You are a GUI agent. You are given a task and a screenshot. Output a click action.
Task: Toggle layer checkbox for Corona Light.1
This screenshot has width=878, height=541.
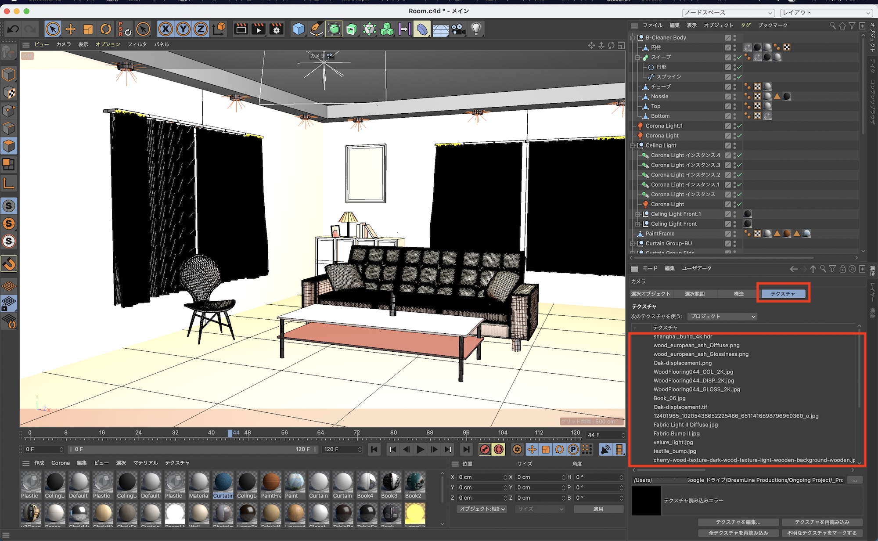coord(728,126)
